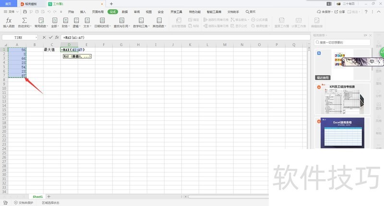Open the 文本 text functions icon
Screen dimensions: 384x206
[x=87, y=20]
